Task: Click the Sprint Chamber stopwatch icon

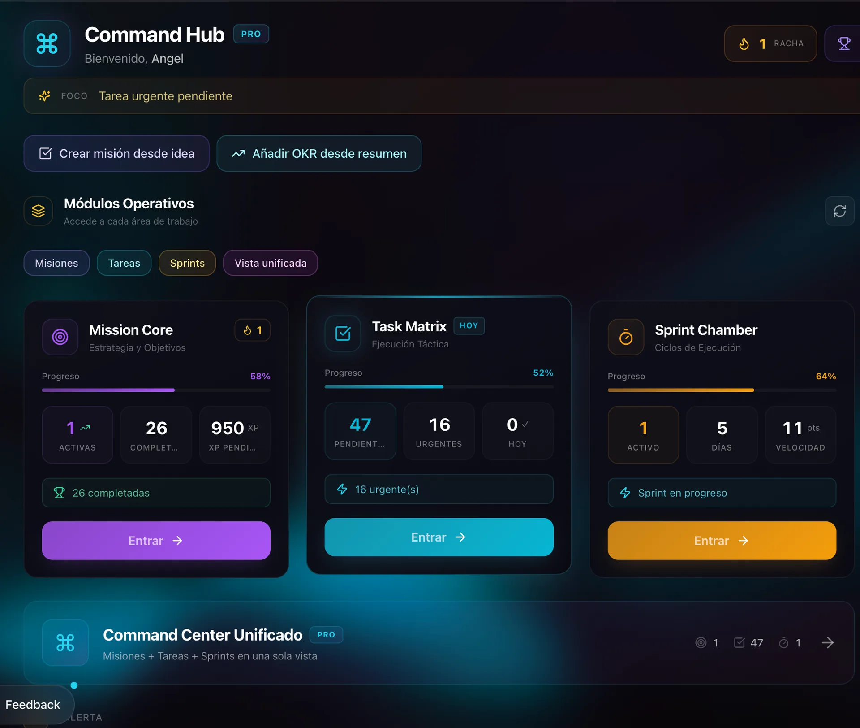Action: point(626,337)
